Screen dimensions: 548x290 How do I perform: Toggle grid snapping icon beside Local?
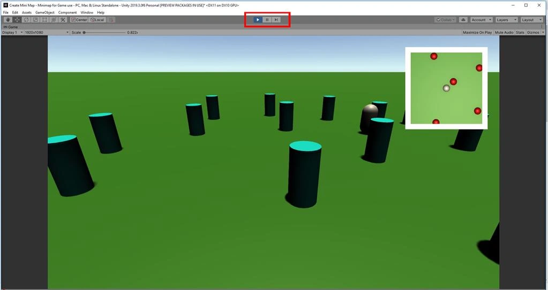[111, 20]
